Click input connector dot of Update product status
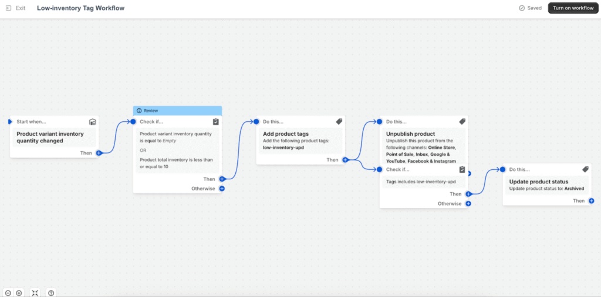Viewport: 601px width, 297px height. pyautogui.click(x=502, y=169)
